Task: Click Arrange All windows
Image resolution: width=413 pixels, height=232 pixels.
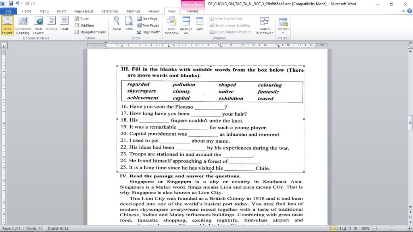Action: (x=186, y=25)
